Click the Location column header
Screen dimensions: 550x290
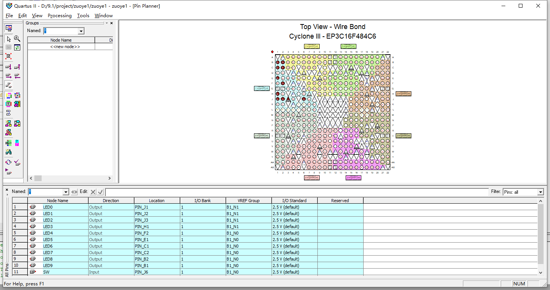point(157,201)
